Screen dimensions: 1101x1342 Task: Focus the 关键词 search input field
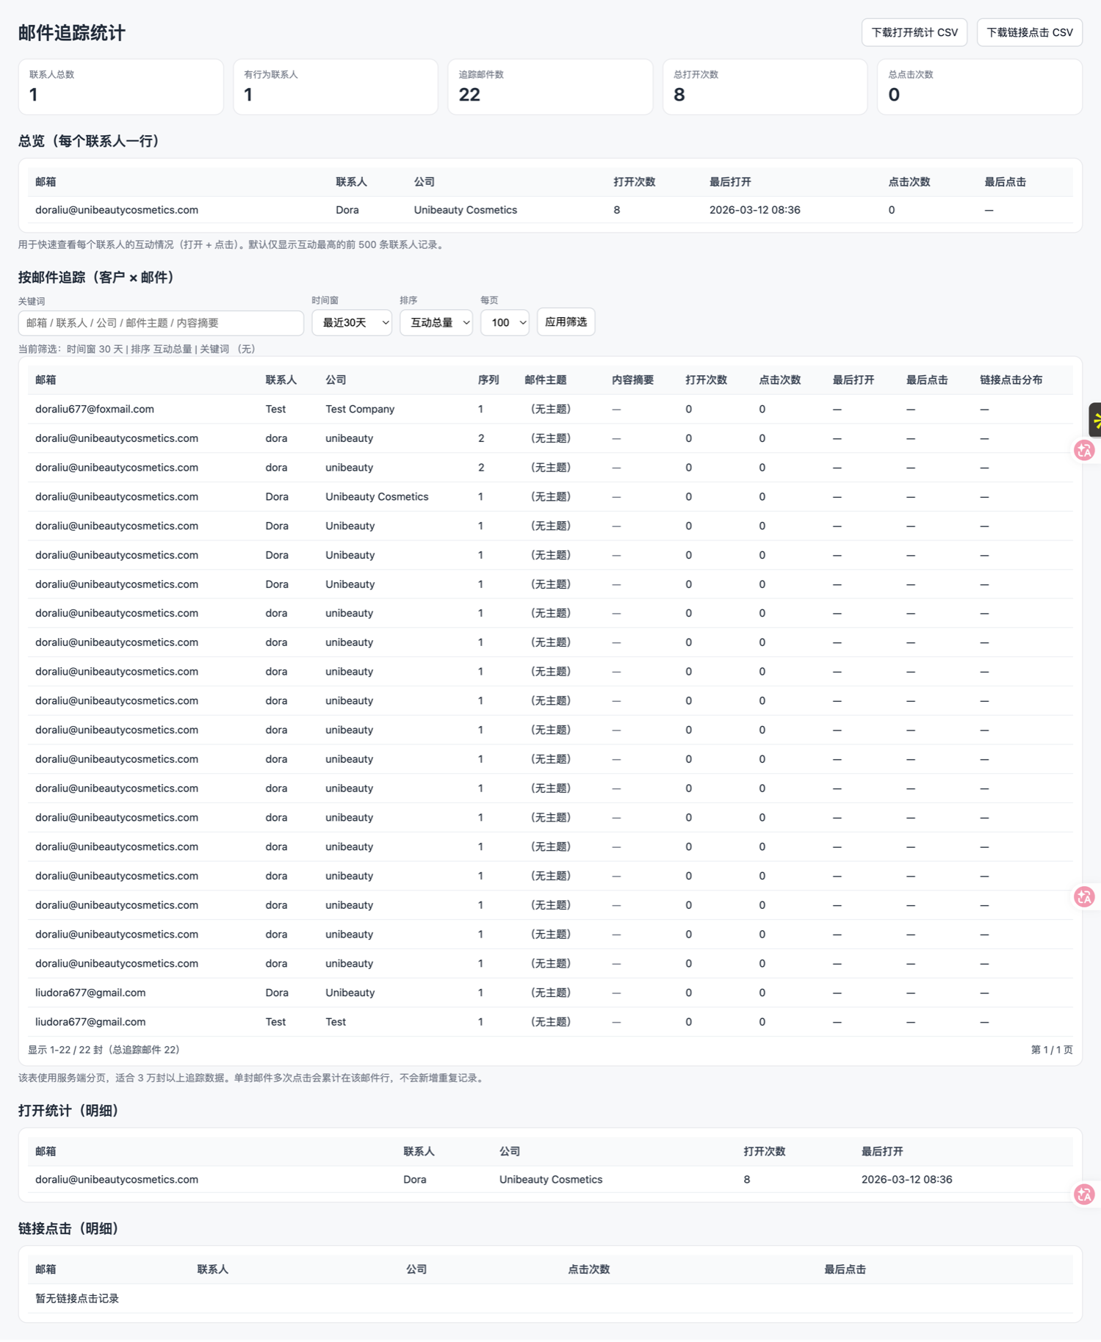tap(161, 323)
